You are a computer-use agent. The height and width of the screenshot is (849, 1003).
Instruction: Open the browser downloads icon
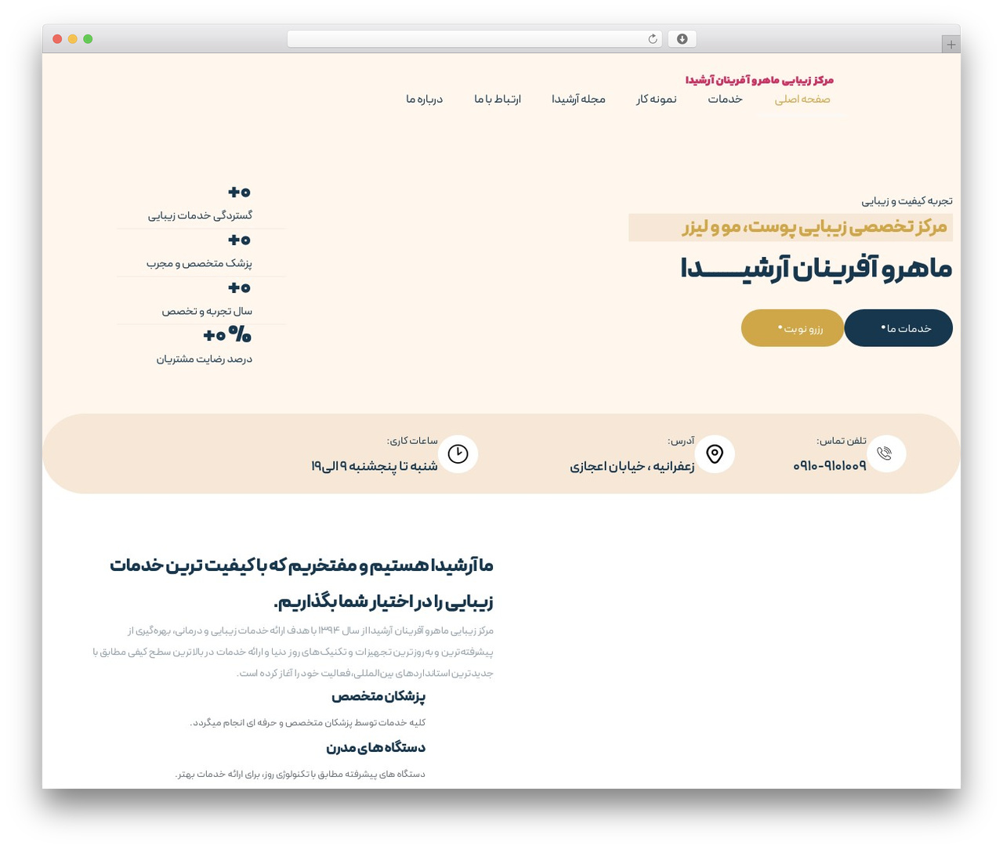(682, 39)
